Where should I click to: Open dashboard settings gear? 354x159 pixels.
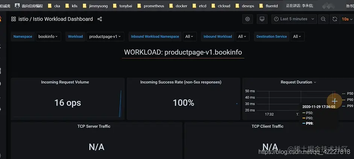point(248,19)
